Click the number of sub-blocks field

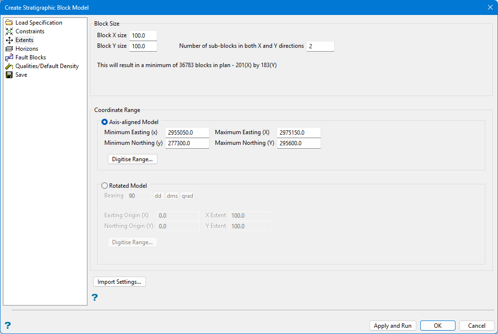320,46
